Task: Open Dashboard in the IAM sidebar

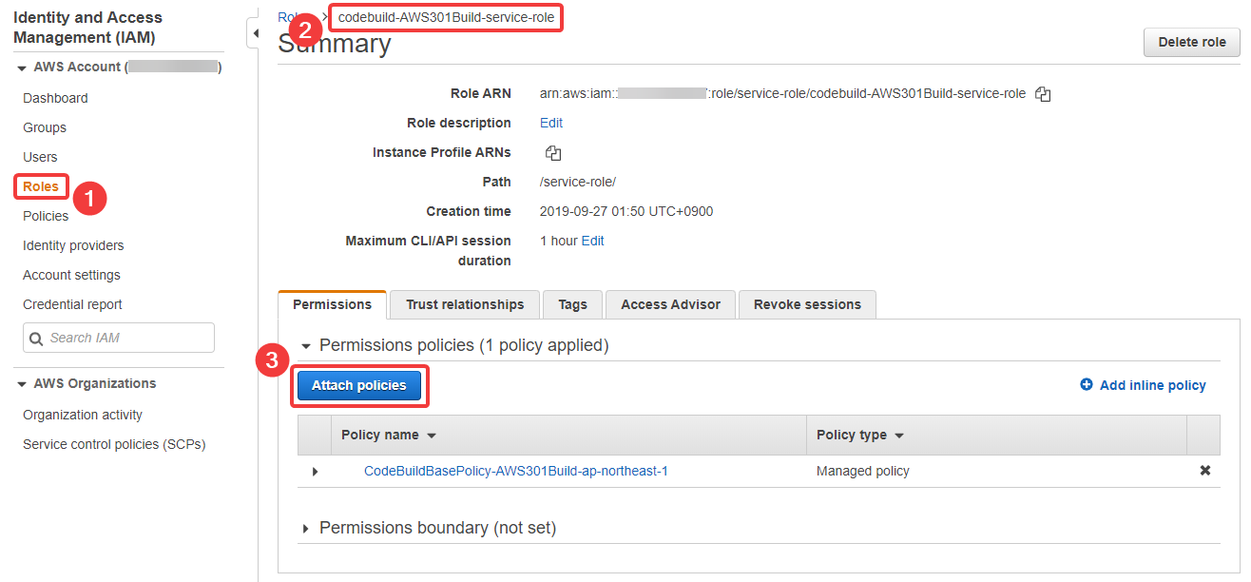Action: click(x=55, y=98)
